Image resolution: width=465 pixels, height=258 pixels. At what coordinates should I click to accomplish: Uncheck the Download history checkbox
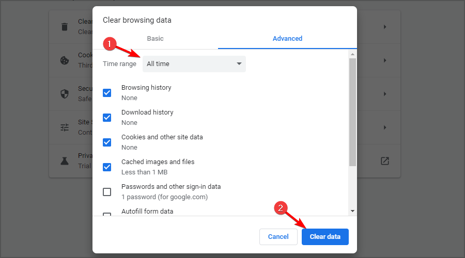[107, 118]
